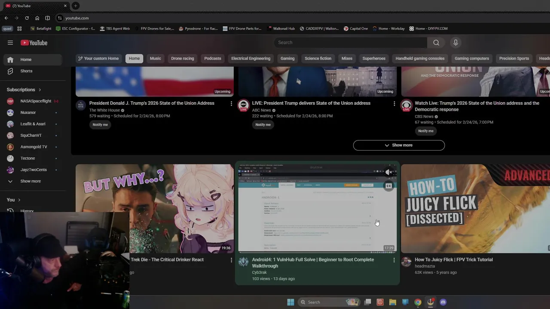
Task: Click browser home button
Action: 37,18
